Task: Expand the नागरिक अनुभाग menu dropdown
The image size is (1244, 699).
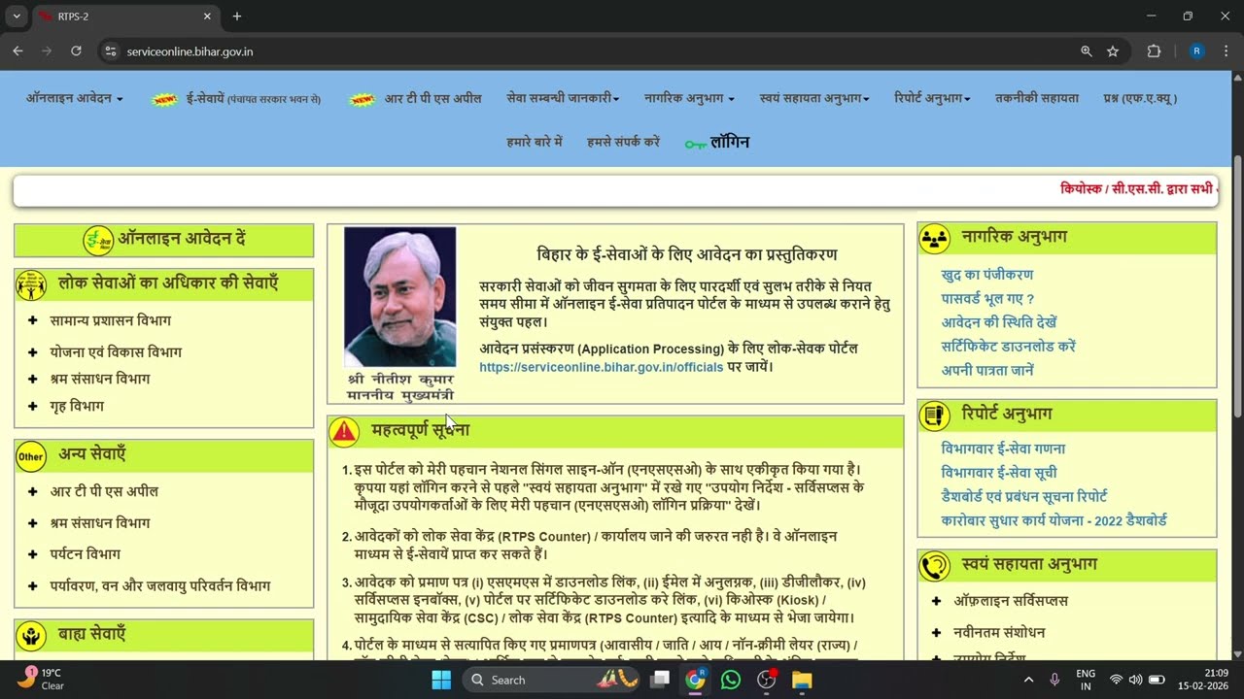Action: [x=689, y=98]
